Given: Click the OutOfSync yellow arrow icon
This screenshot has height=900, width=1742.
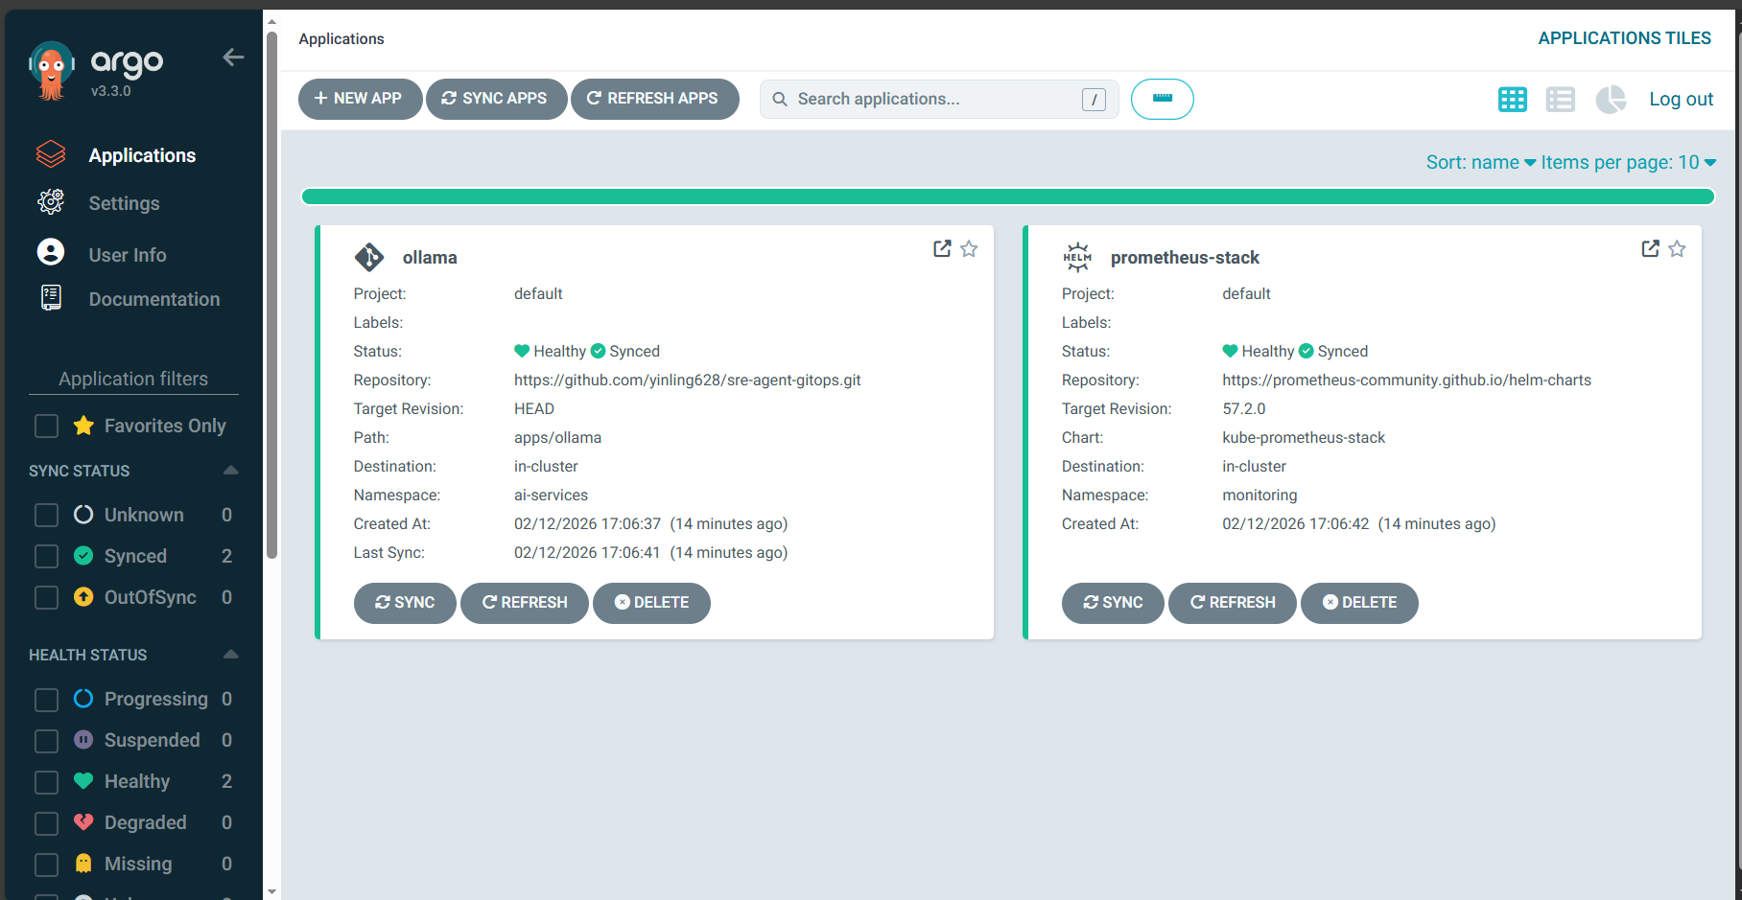Looking at the screenshot, I should (x=83, y=597).
